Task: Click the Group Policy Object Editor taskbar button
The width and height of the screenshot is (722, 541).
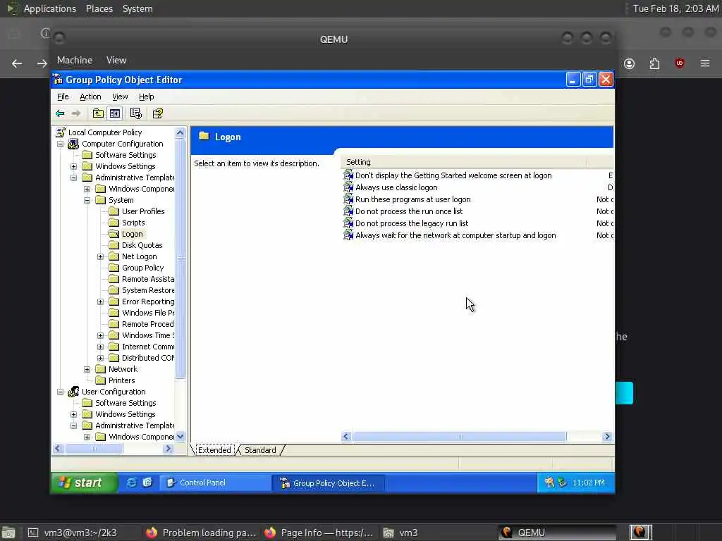Action: tap(329, 483)
